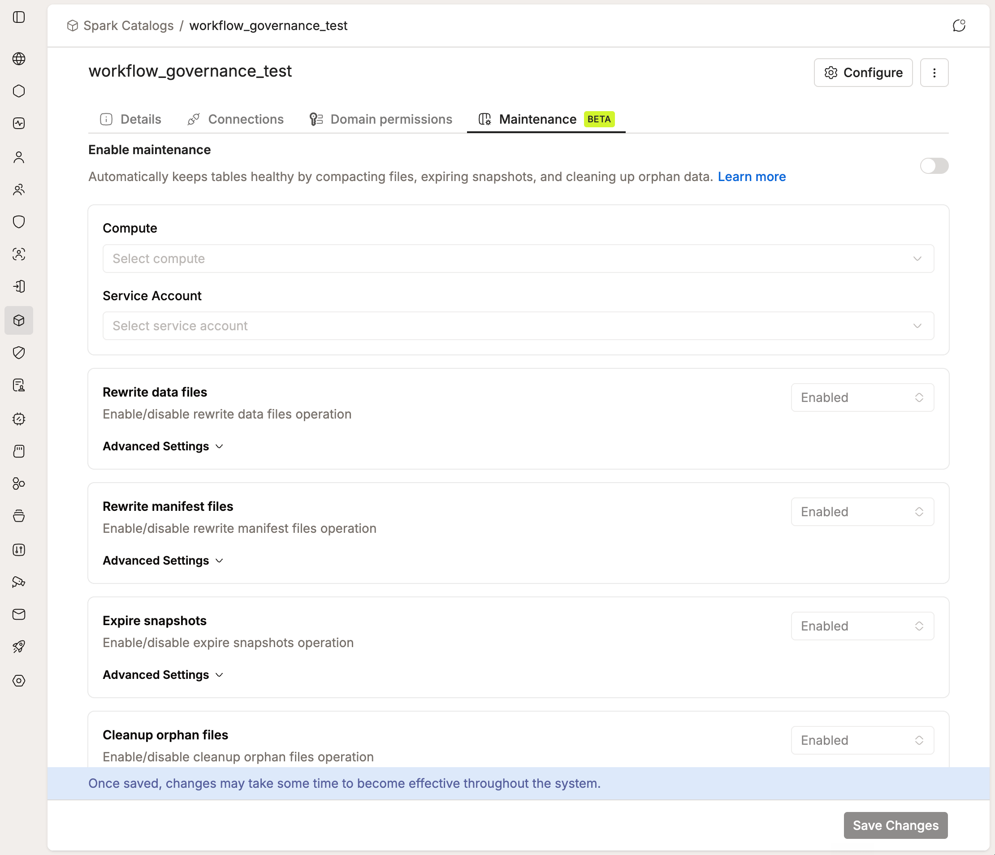
Task: Expand Advanced Settings under Rewrite manifest files
Action: click(x=163, y=561)
